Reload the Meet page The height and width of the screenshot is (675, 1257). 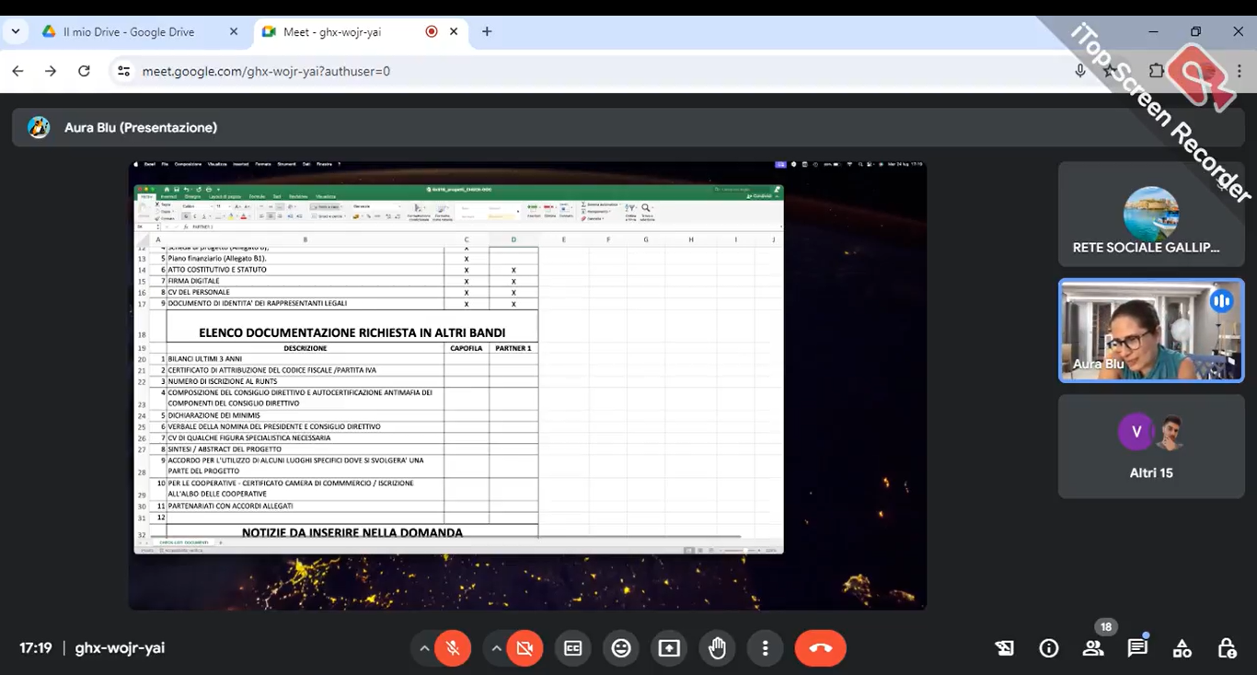click(84, 71)
